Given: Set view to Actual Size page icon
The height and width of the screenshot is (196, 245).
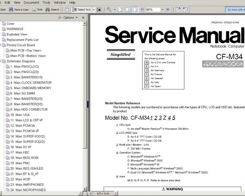Looking at the screenshot, I should [120, 9].
